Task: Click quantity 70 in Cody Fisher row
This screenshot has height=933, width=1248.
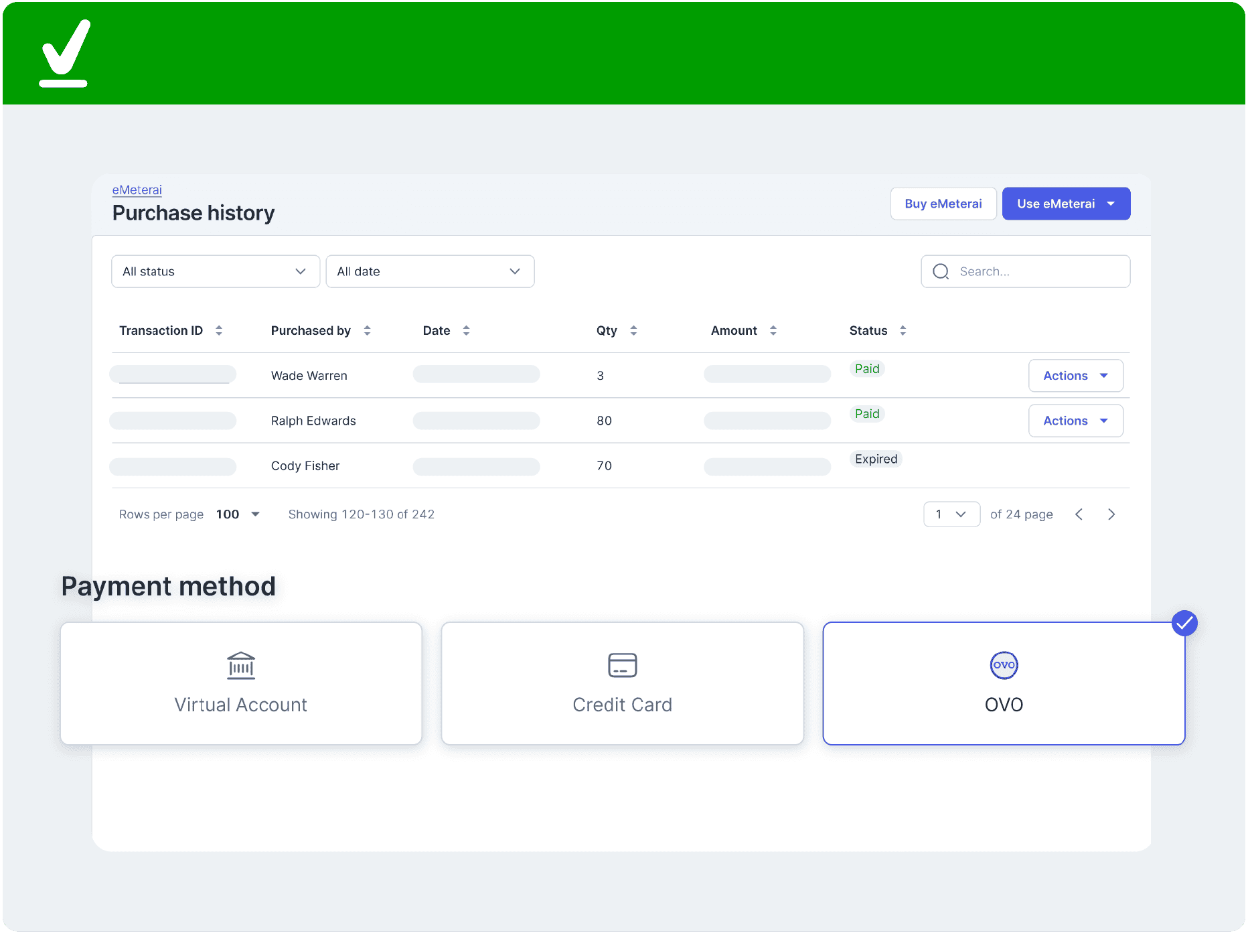Action: pos(604,465)
